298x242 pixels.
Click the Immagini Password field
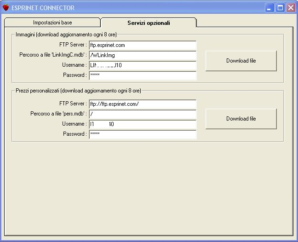click(143, 75)
